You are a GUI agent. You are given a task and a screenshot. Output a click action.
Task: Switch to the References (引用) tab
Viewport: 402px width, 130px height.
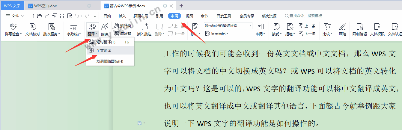coord(159,16)
